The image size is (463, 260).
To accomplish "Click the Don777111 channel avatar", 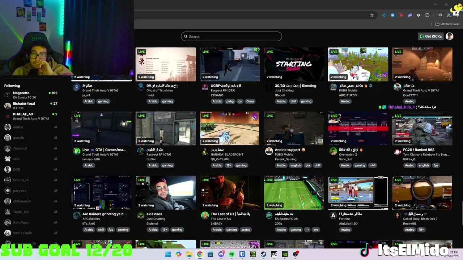I will tap(397, 88).
